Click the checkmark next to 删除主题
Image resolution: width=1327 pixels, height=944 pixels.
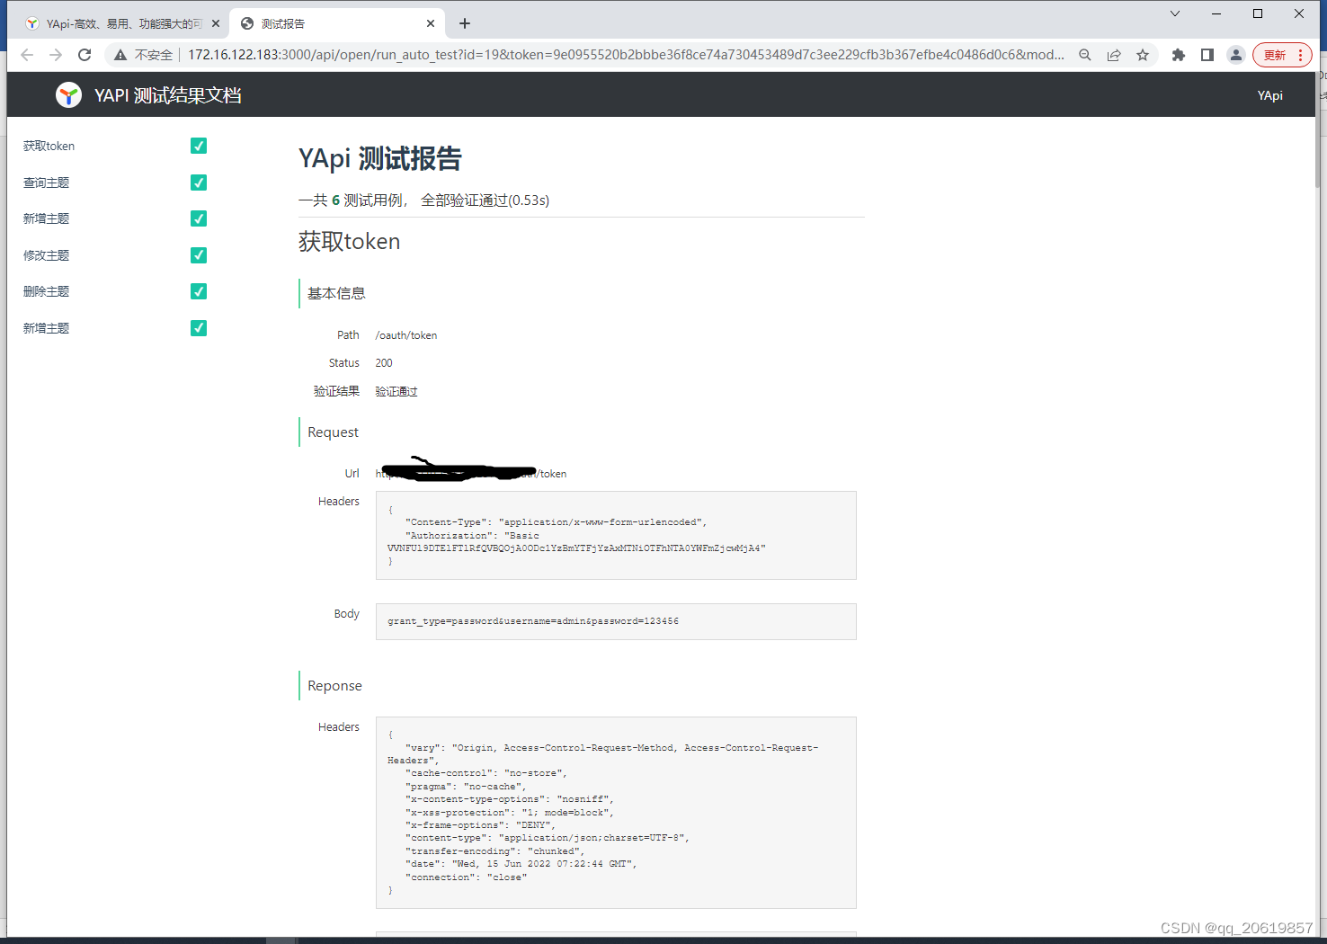coord(199,291)
